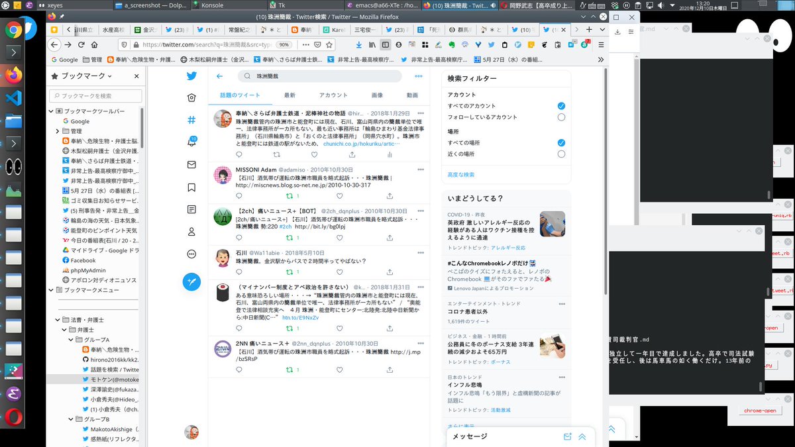Reload the page in Firefox
Image resolution: width=795 pixels, height=447 pixels.
coord(81,44)
